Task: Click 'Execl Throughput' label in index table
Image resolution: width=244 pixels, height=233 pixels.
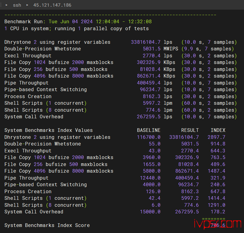Action: pyautogui.click(x=28, y=151)
